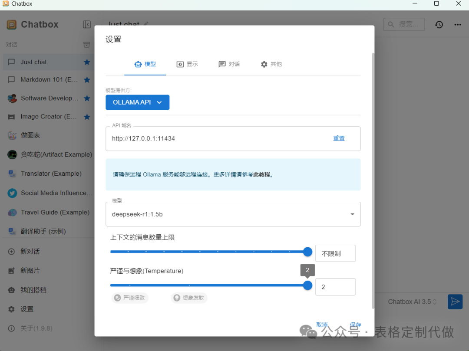
Task: Click 取消 to cancel settings
Action: point(322,325)
